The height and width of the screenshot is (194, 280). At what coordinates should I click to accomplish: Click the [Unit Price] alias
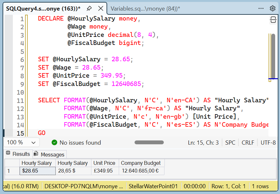point(214,117)
